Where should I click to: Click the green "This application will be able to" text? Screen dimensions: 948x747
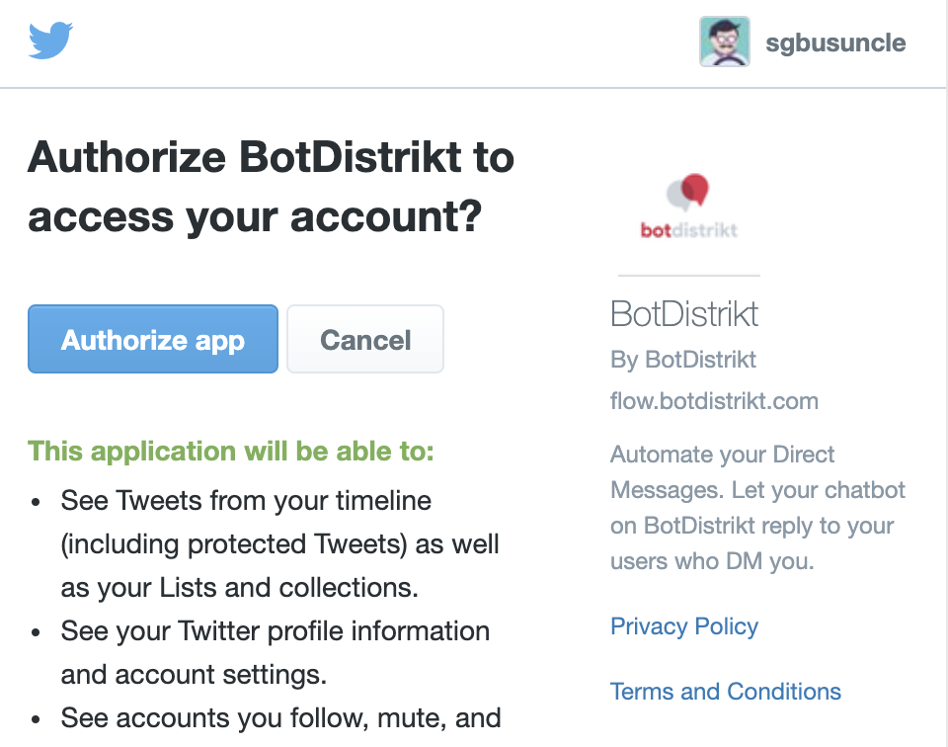tap(231, 452)
